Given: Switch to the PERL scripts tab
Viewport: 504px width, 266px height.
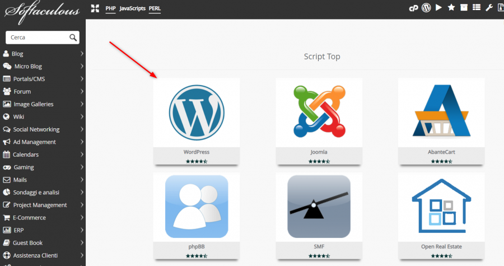Looking at the screenshot, I should 155,8.
